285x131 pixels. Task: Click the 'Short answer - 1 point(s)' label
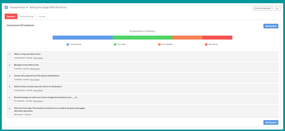point(22,115)
